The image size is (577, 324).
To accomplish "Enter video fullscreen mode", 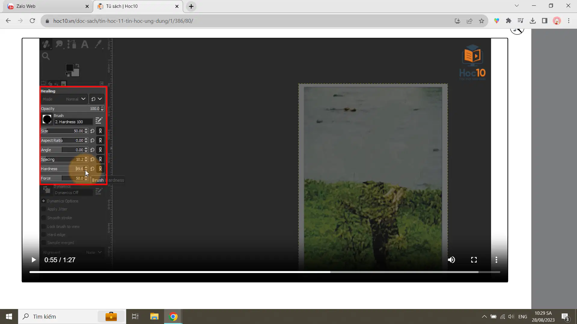I will point(474,260).
